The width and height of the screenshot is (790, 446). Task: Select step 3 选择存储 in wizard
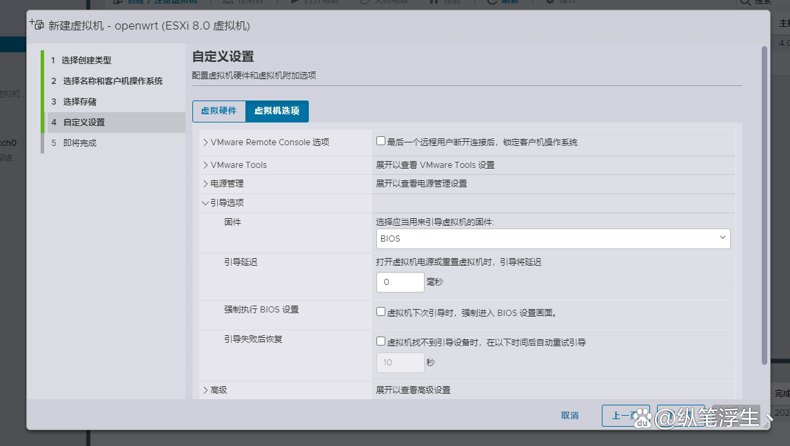[81, 101]
